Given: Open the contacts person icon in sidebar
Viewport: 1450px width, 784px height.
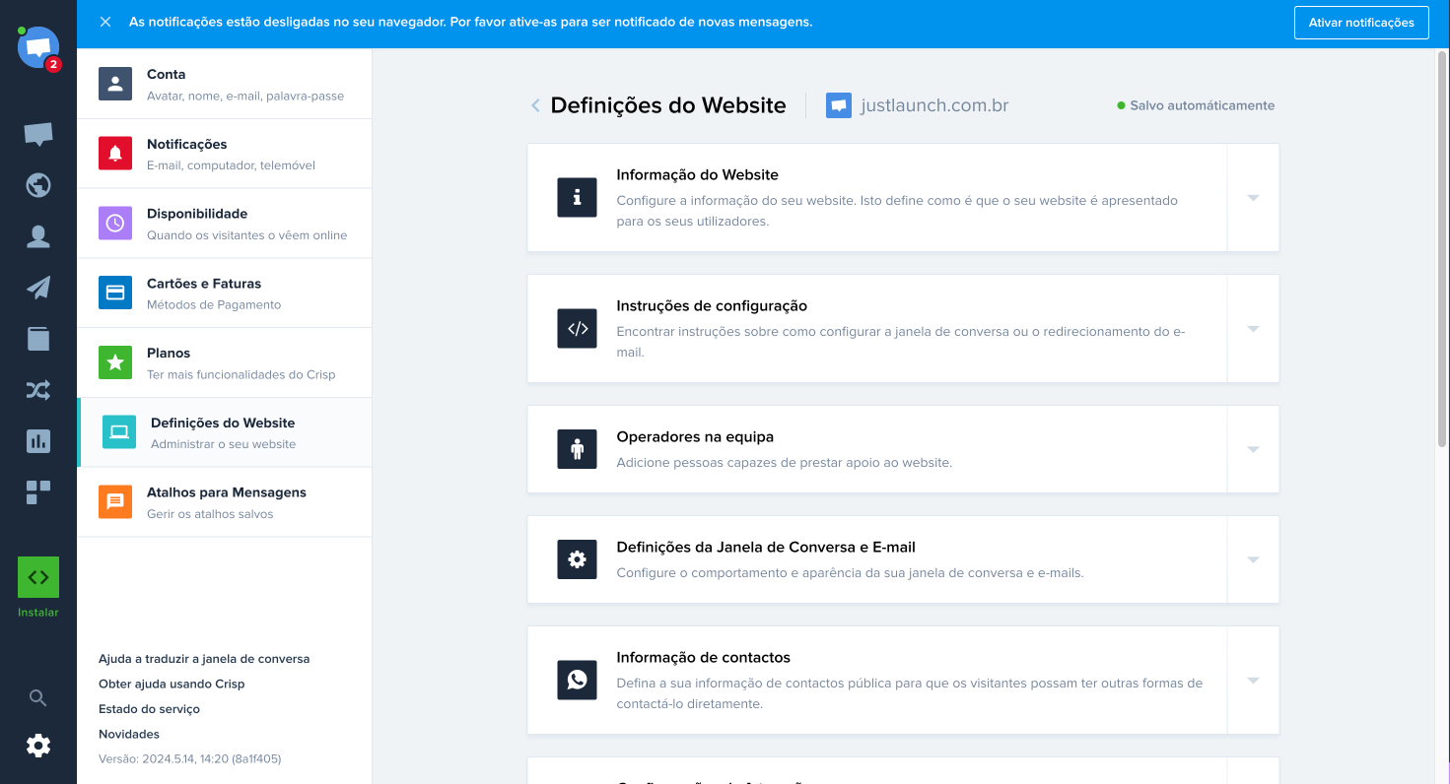Looking at the screenshot, I should (x=38, y=236).
